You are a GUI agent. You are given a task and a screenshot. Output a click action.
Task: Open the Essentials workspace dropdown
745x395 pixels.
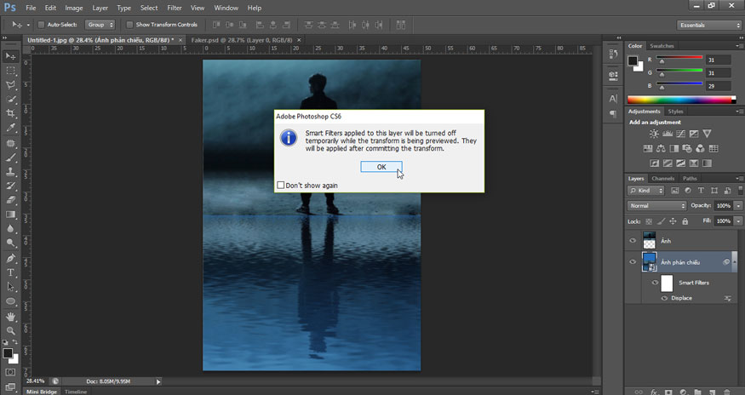(709, 26)
